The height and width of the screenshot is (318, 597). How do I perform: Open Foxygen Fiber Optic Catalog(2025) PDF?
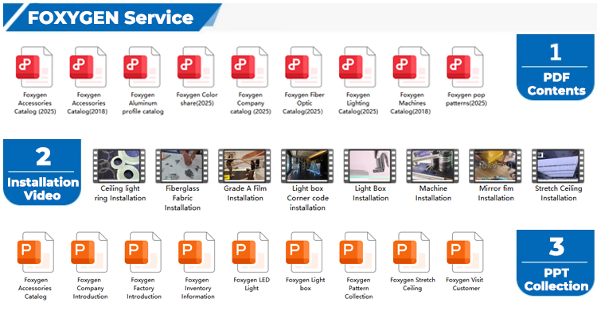coord(304,67)
